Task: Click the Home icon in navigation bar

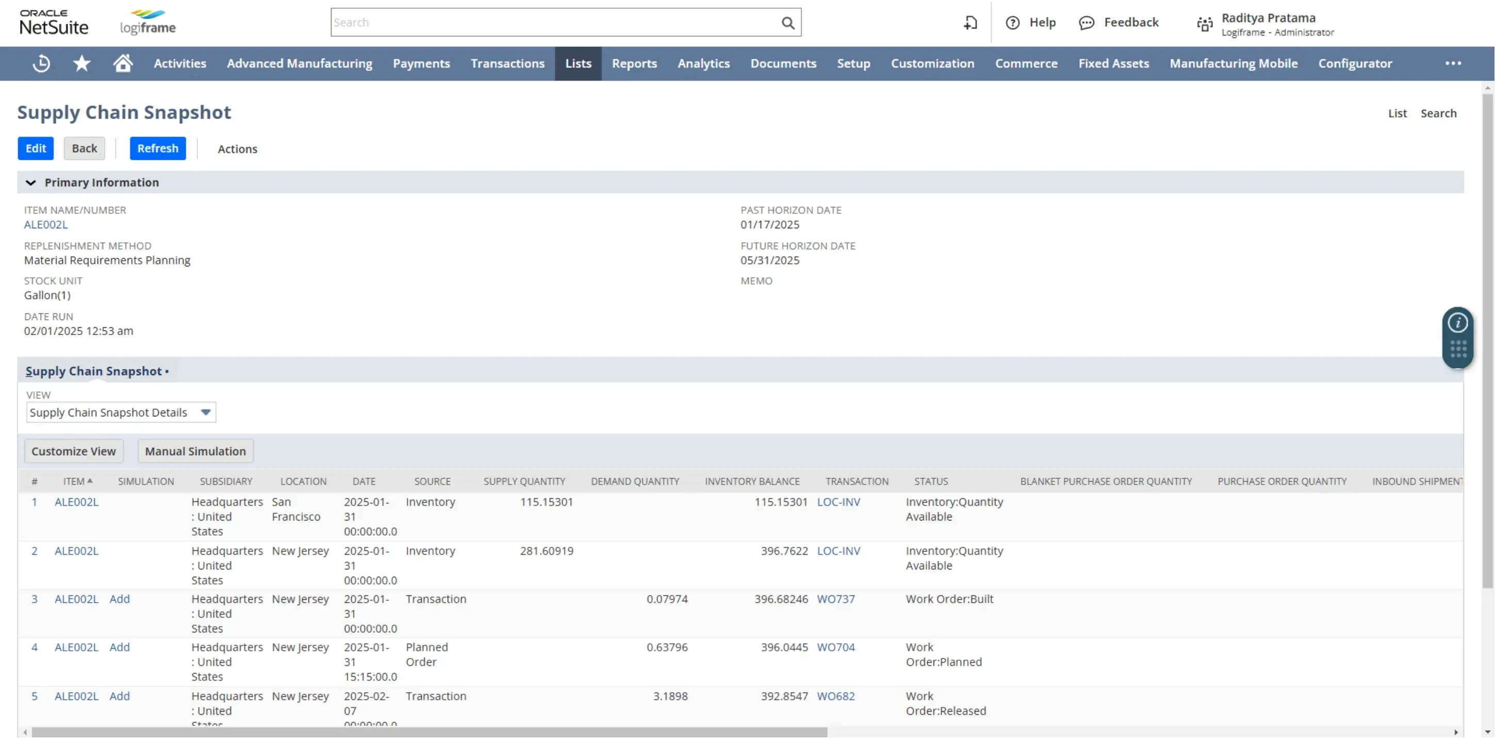Action: coord(122,63)
